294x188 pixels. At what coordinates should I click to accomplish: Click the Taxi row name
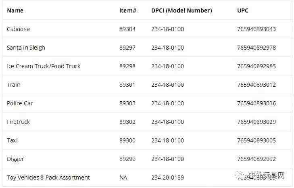pos(12,140)
